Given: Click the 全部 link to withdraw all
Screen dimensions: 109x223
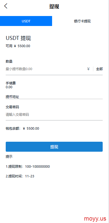Looking at the screenshot, I should click(x=99, y=69).
